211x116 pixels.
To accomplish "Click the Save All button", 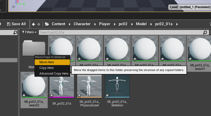I will point(16,24).
